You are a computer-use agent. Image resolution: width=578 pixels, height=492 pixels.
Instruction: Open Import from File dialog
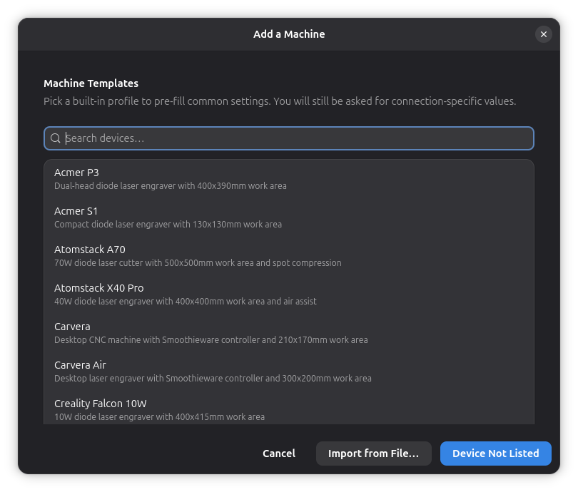click(373, 453)
